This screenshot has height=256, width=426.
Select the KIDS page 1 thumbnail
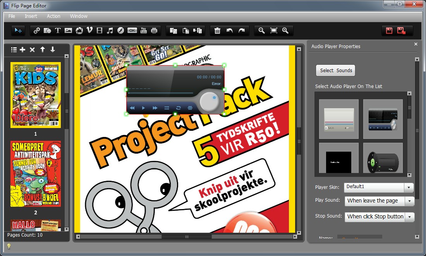[36, 95]
